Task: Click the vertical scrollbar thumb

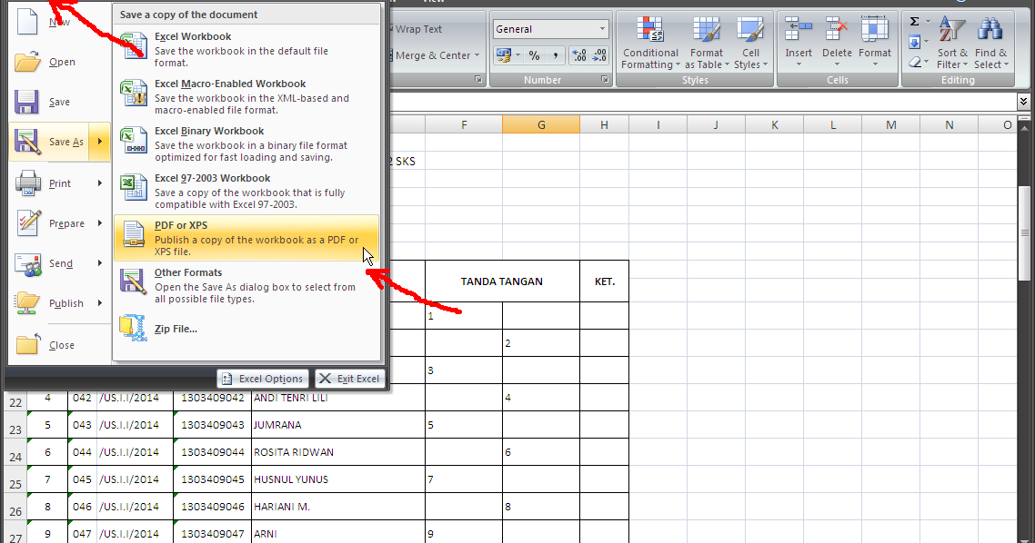Action: pos(1024,232)
